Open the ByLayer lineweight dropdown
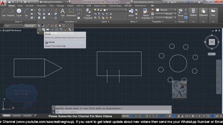223x125 pixels. (x=166, y=14)
